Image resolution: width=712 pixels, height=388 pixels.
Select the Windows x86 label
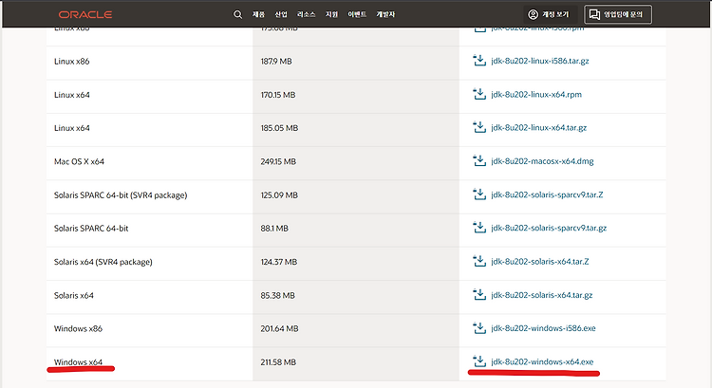coord(78,328)
